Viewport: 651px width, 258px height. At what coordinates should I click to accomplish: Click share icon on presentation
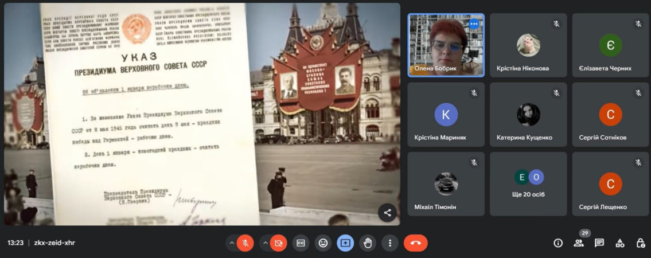click(x=388, y=213)
